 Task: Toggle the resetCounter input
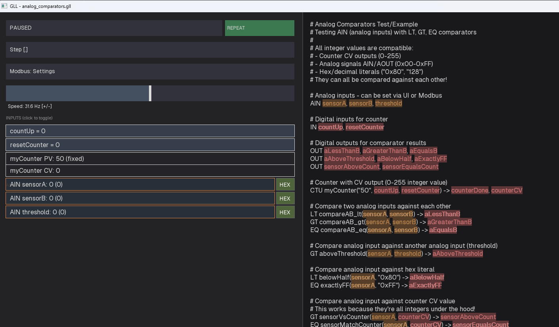coord(150,145)
